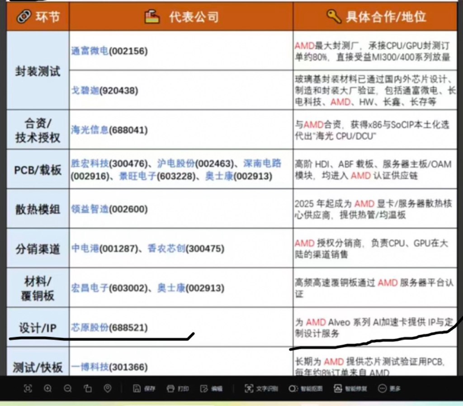The height and width of the screenshot is (406, 463).
Task: Select the 设计/IP category cell
Action: (x=38, y=327)
